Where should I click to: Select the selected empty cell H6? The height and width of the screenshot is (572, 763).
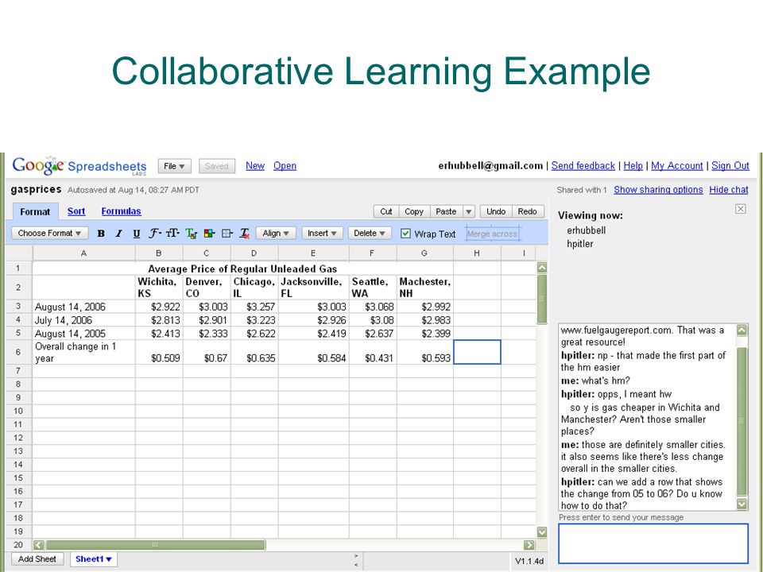pyautogui.click(x=477, y=352)
